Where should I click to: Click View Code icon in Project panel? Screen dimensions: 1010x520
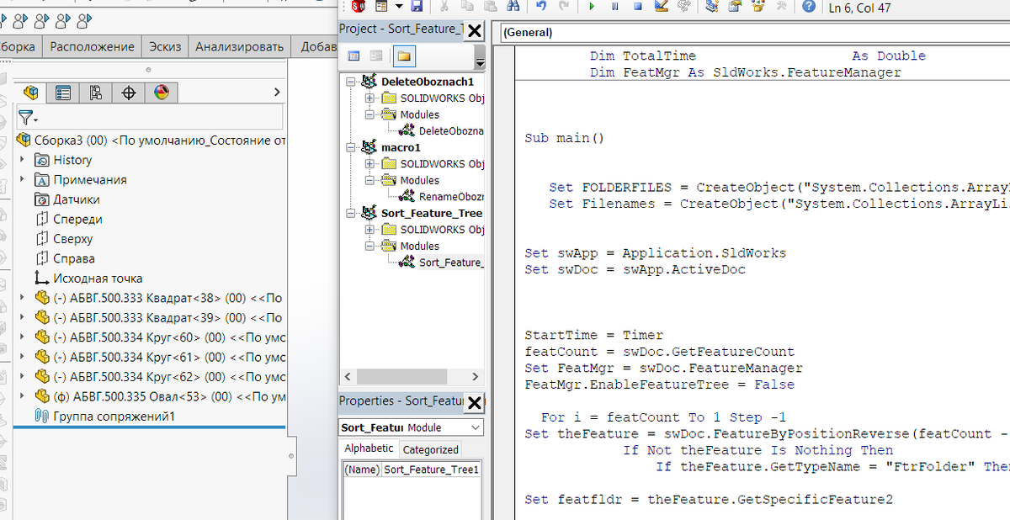353,56
